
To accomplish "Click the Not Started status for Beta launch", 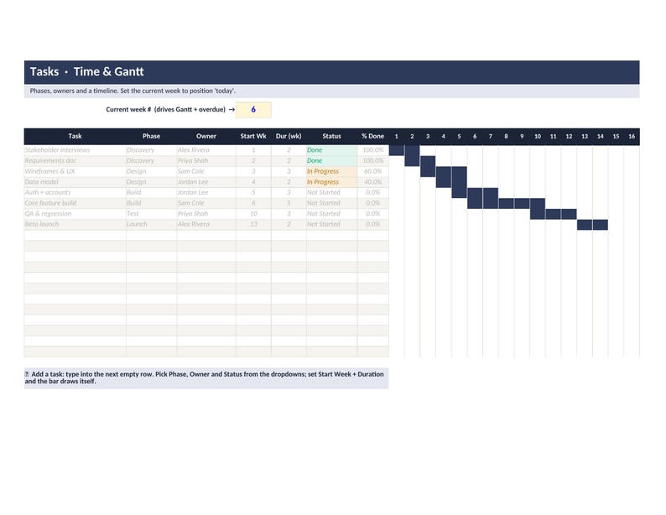I will [331, 224].
